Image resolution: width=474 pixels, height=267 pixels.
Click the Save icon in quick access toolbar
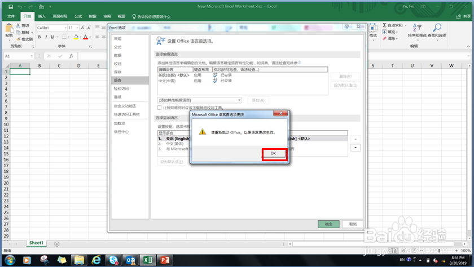click(x=11, y=6)
